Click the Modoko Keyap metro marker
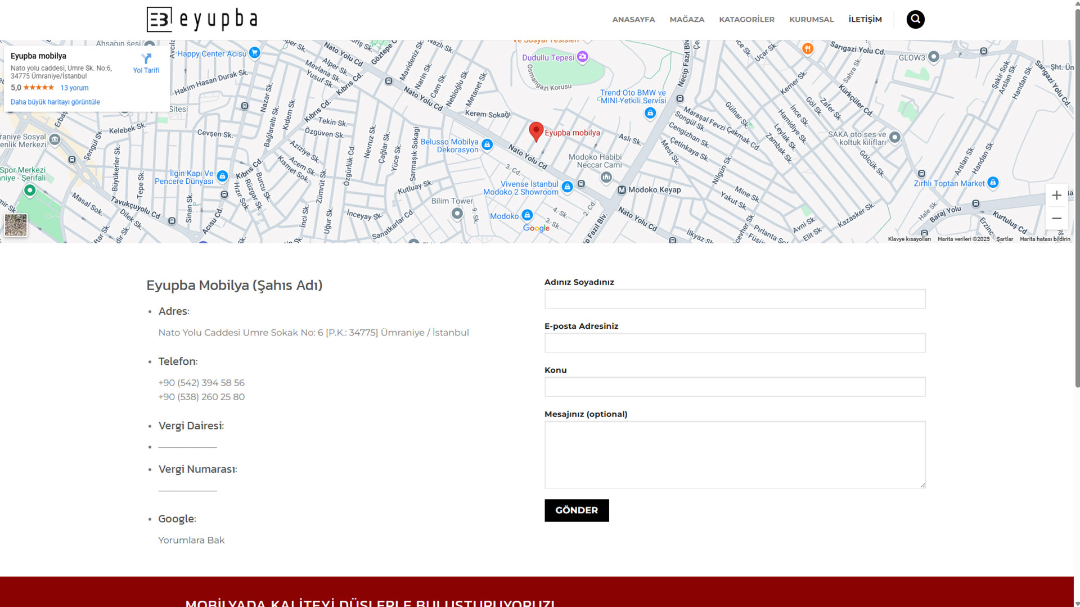This screenshot has width=1080, height=607. coord(622,190)
